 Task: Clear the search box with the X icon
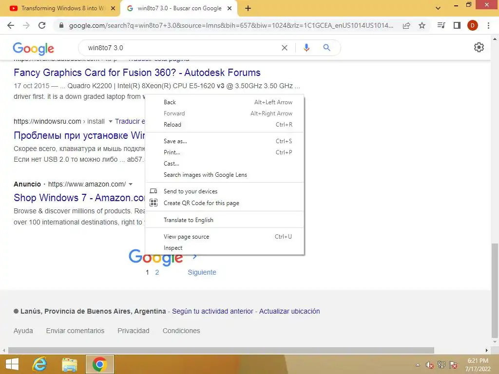point(285,48)
